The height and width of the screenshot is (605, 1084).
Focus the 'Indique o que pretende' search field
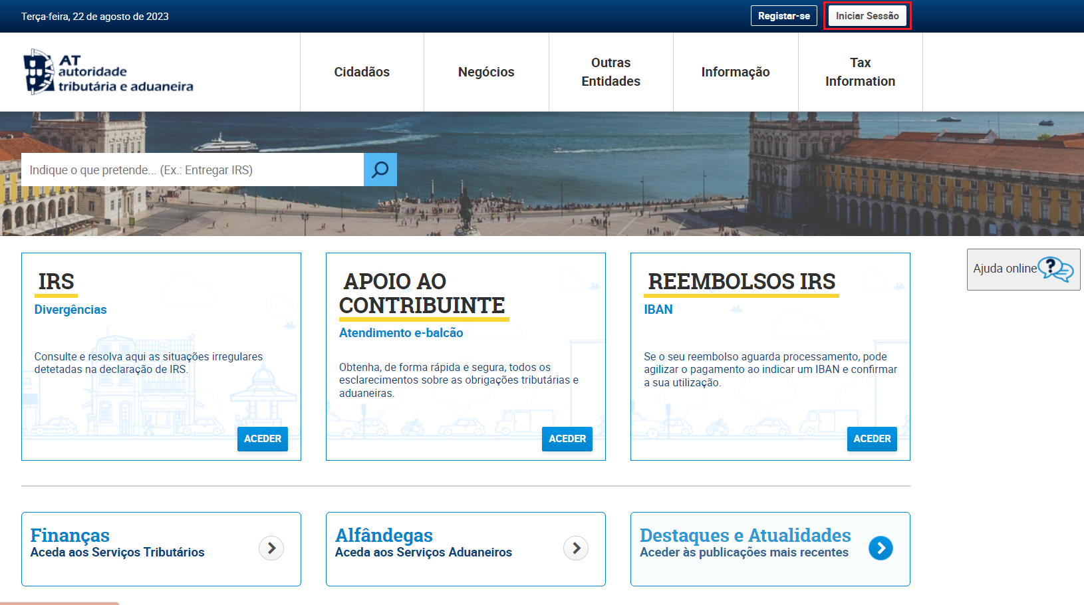point(193,170)
